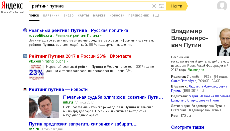Open Рейтинг путина — новости heading
230x131 pixels.
58,89
